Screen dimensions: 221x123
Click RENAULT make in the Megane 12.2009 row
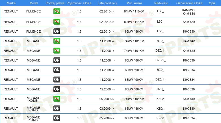click(11, 89)
